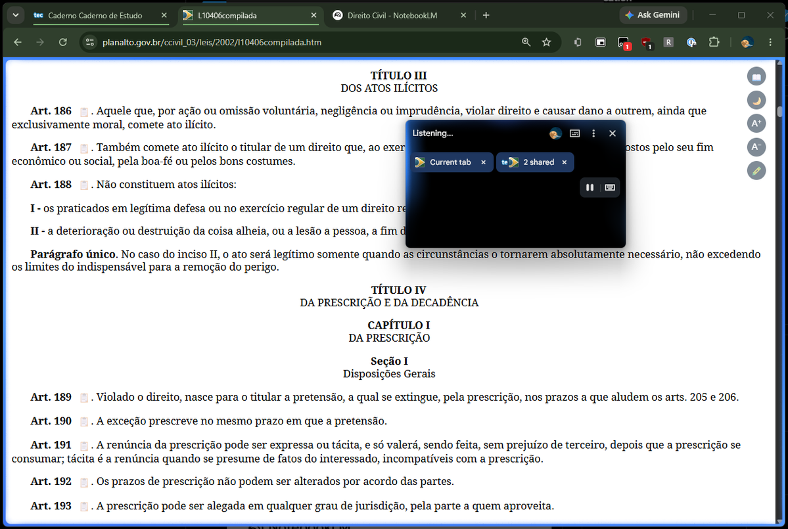The width and height of the screenshot is (788, 529).
Task: Toggle the reading mode book icon
Action: click(756, 77)
